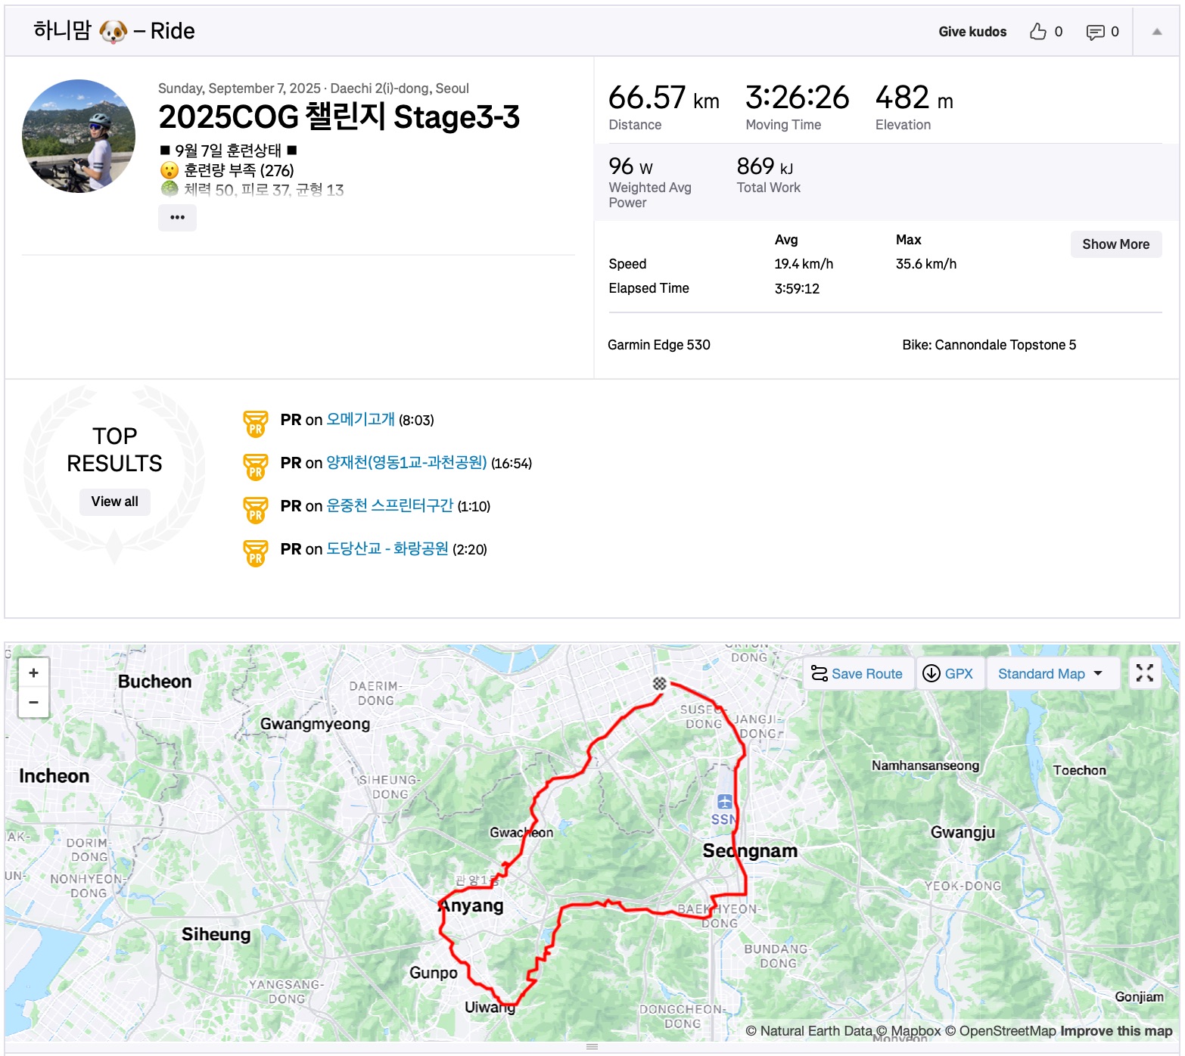Click the Show More stats button
Viewport: 1185px width, 1056px height.
tap(1115, 244)
